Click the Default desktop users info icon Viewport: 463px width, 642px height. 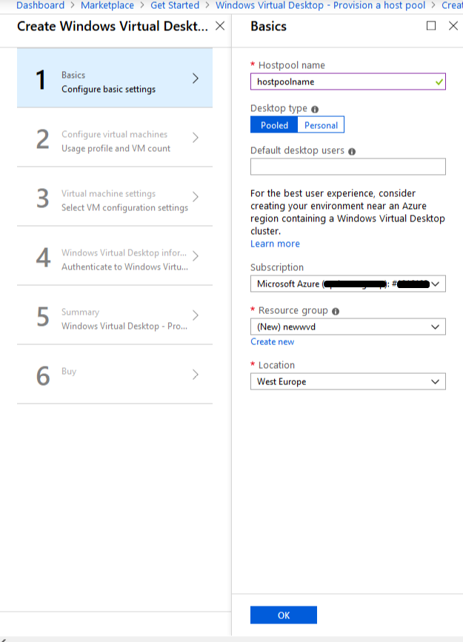(352, 152)
